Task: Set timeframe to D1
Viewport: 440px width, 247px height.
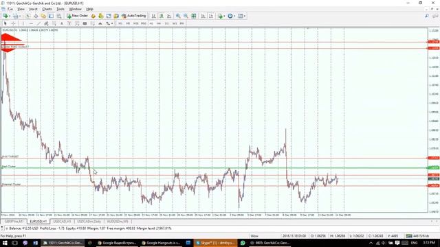Action: pyautogui.click(x=166, y=23)
